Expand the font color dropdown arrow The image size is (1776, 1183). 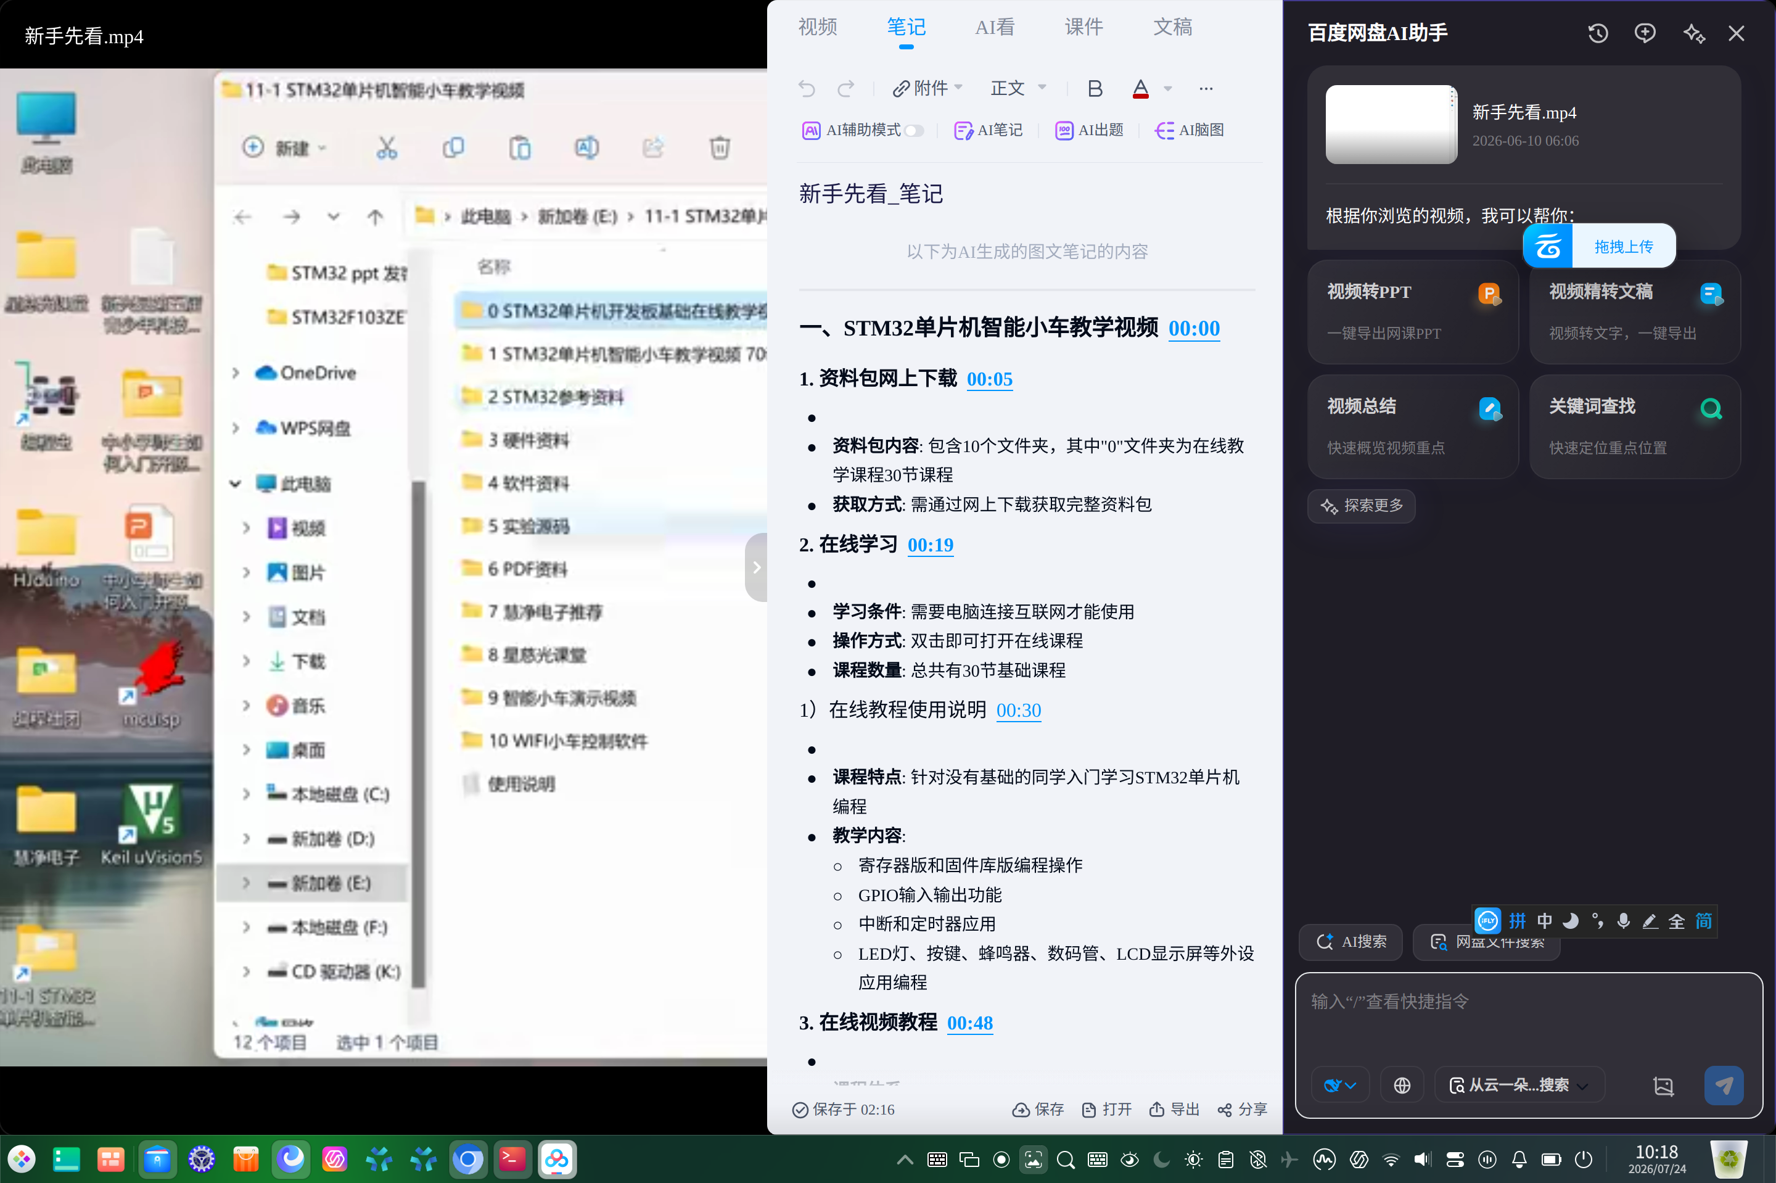point(1167,88)
